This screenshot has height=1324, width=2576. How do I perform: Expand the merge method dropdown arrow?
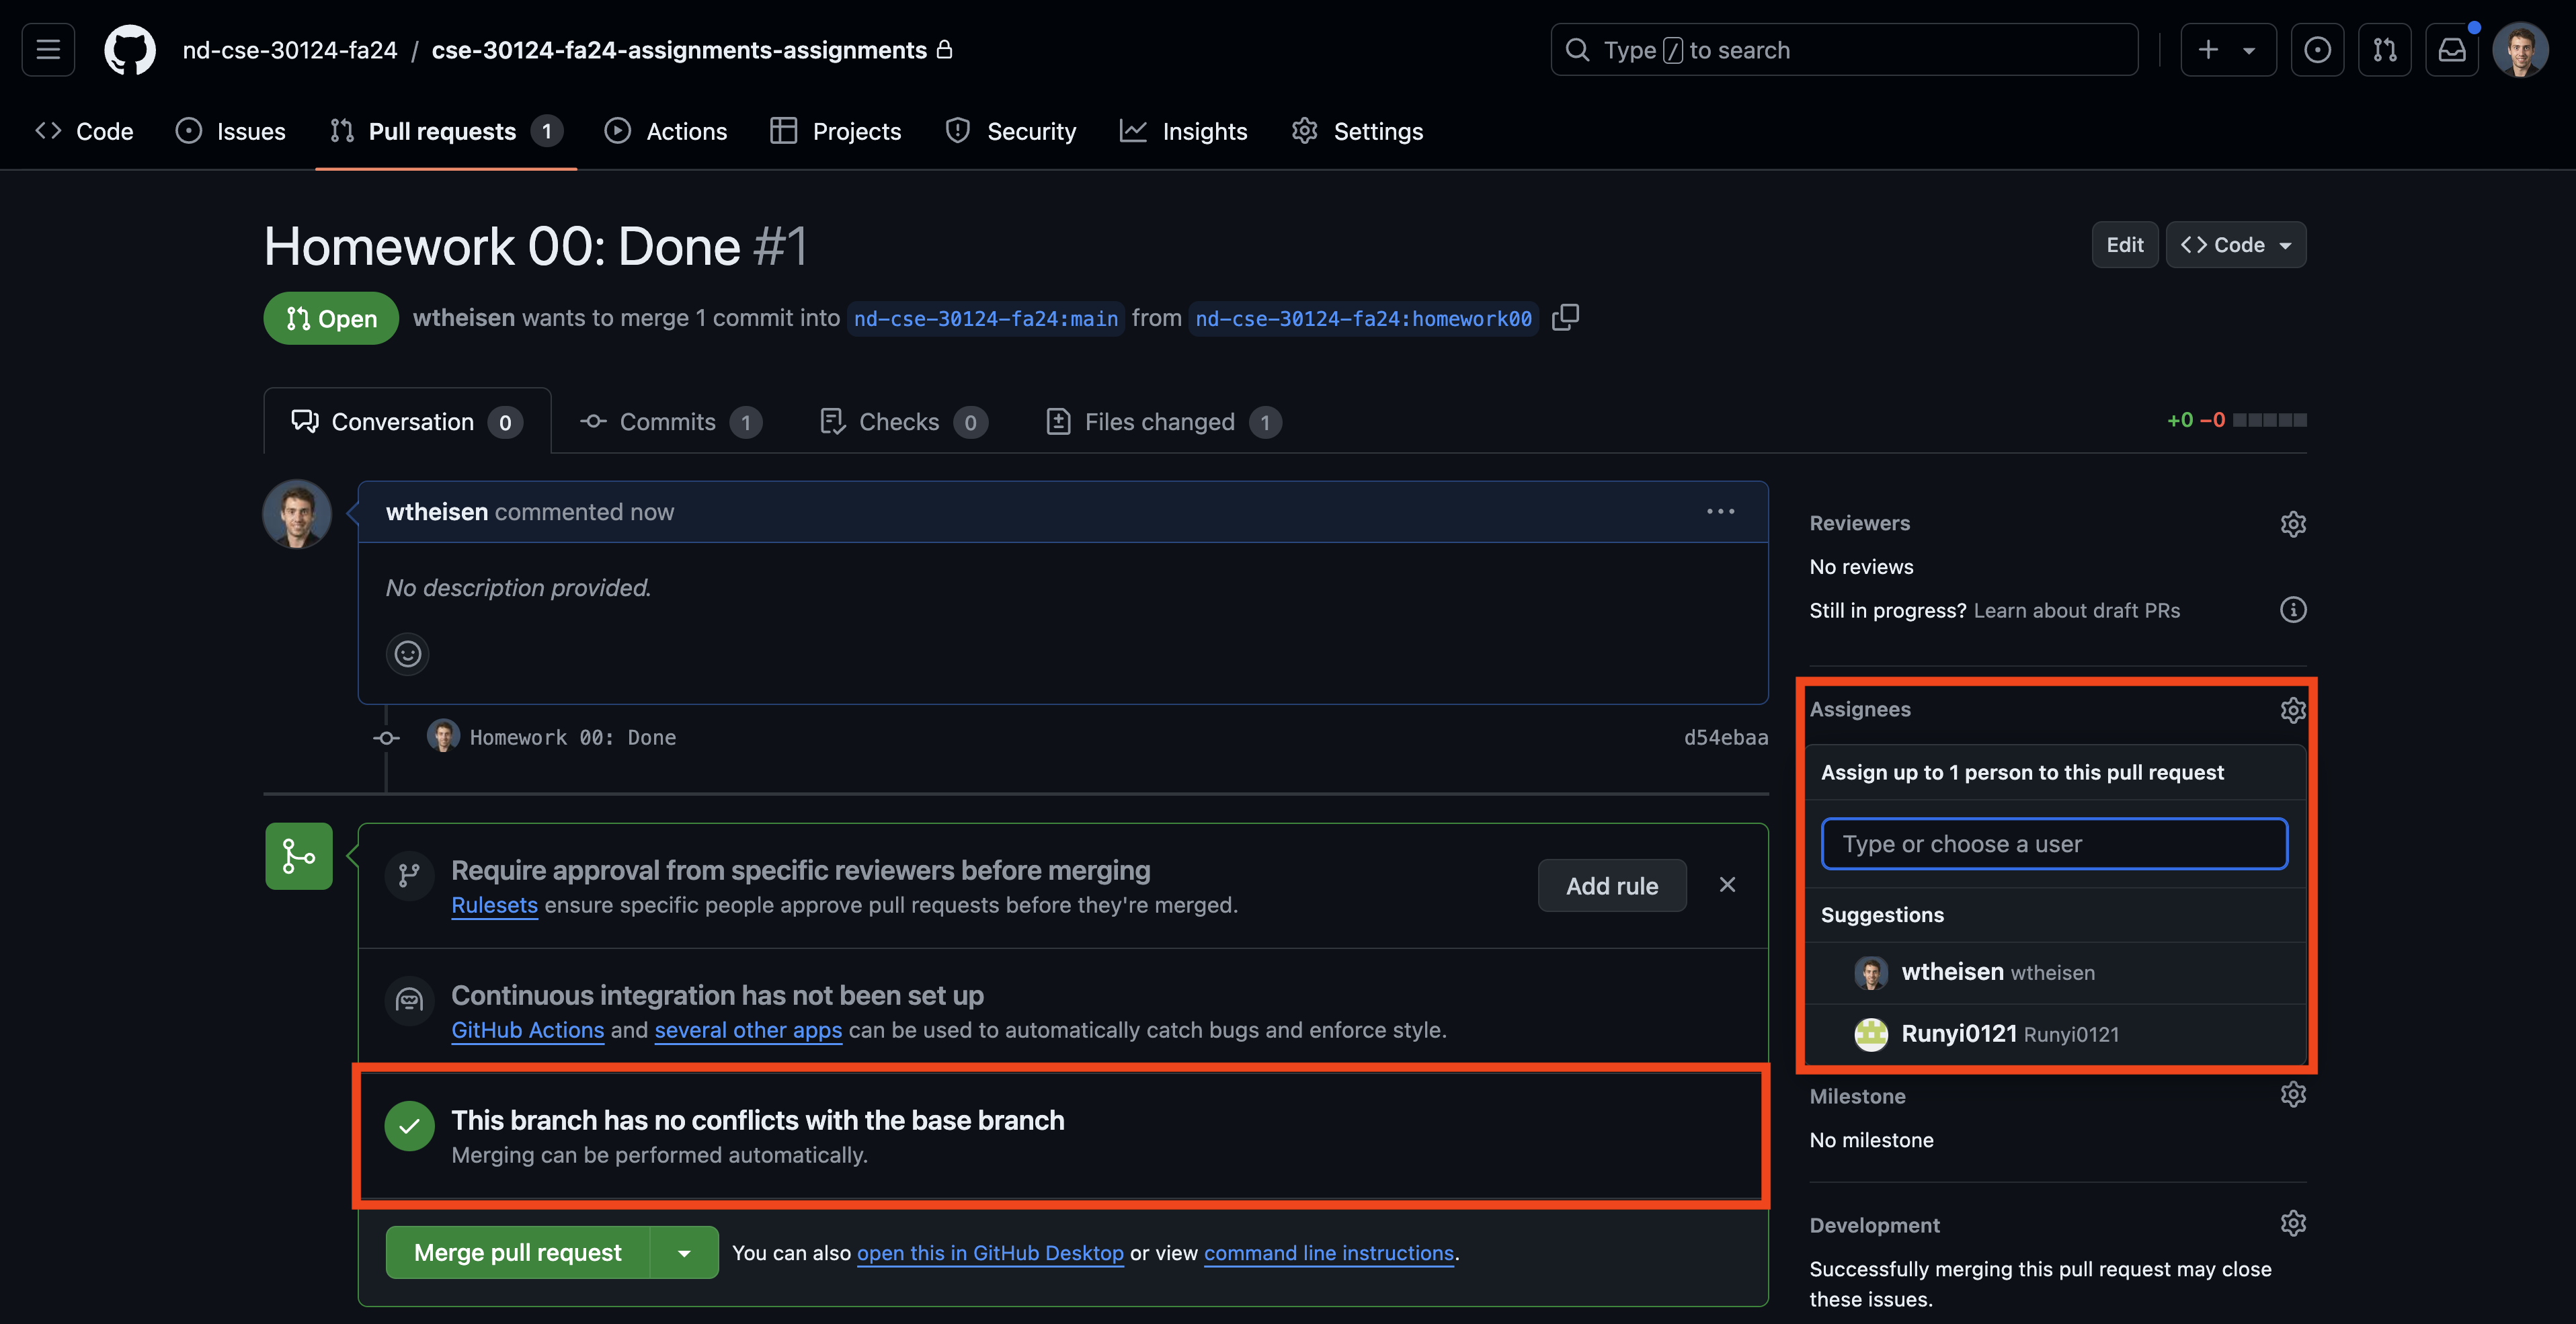click(x=684, y=1253)
